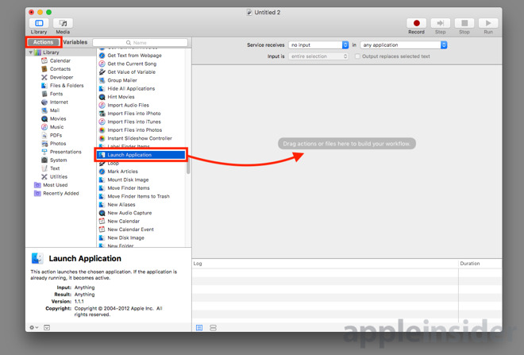Start recording with the Record button
Viewport: 524px width, 355px height.
(416, 23)
